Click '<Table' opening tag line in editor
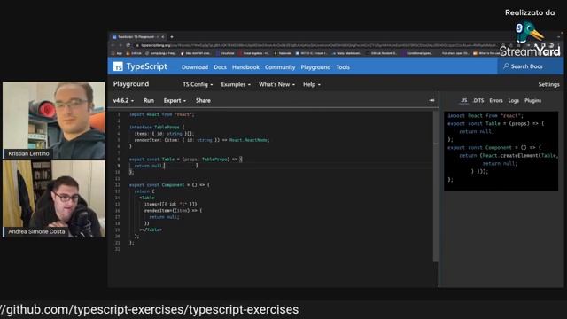The height and width of the screenshot is (319, 567). (x=147, y=198)
